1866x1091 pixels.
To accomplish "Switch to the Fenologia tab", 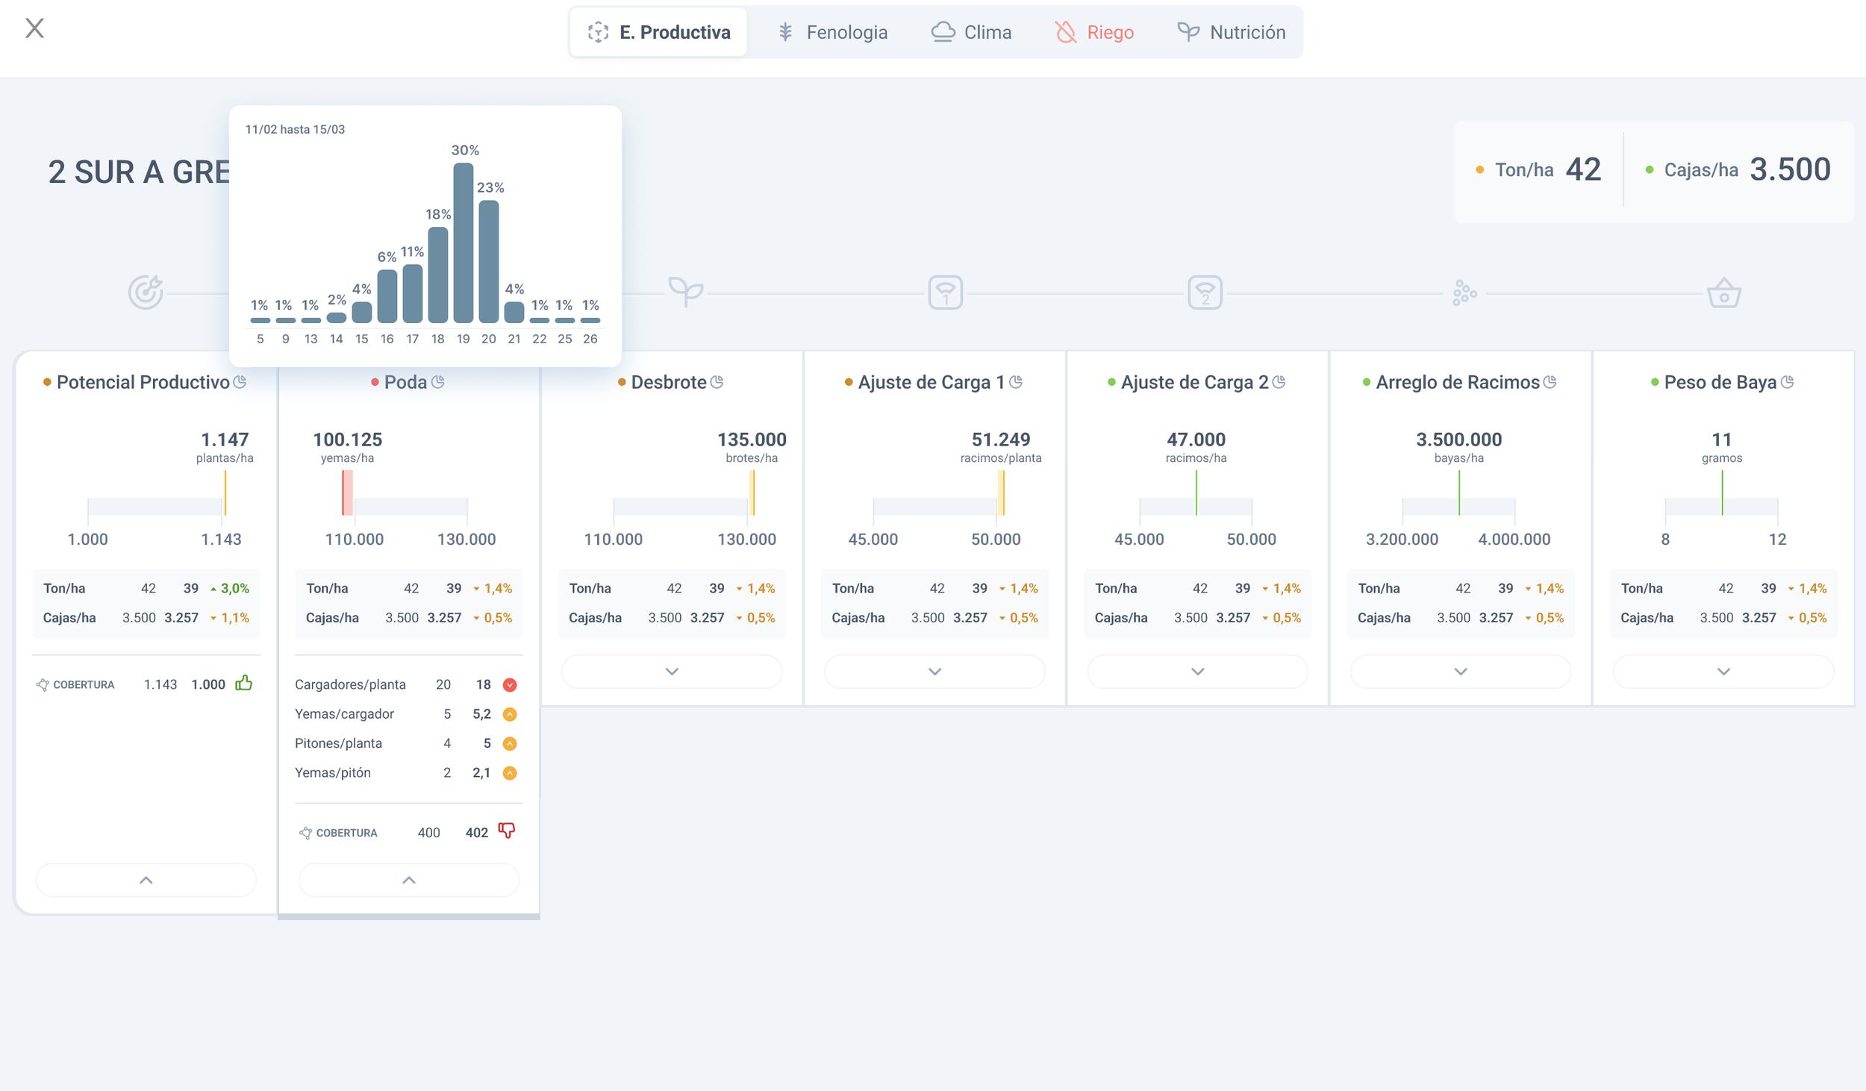I will click(832, 32).
